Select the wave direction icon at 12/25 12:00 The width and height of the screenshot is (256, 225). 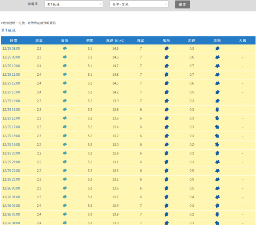pyautogui.click(x=65, y=83)
